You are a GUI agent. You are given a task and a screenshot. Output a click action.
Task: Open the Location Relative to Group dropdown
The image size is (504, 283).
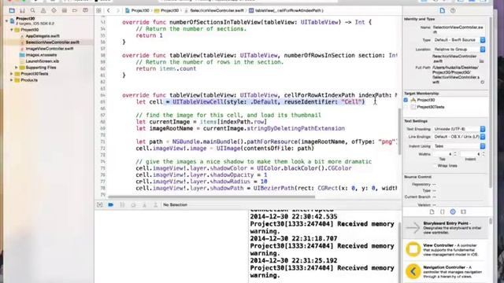coord(459,50)
